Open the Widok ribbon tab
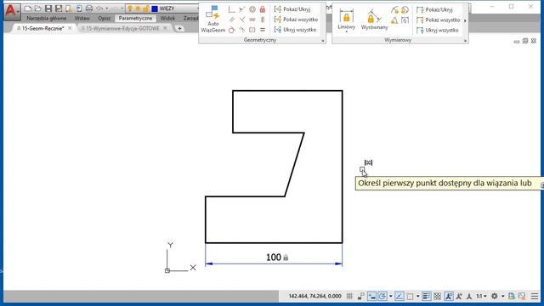 (x=167, y=18)
